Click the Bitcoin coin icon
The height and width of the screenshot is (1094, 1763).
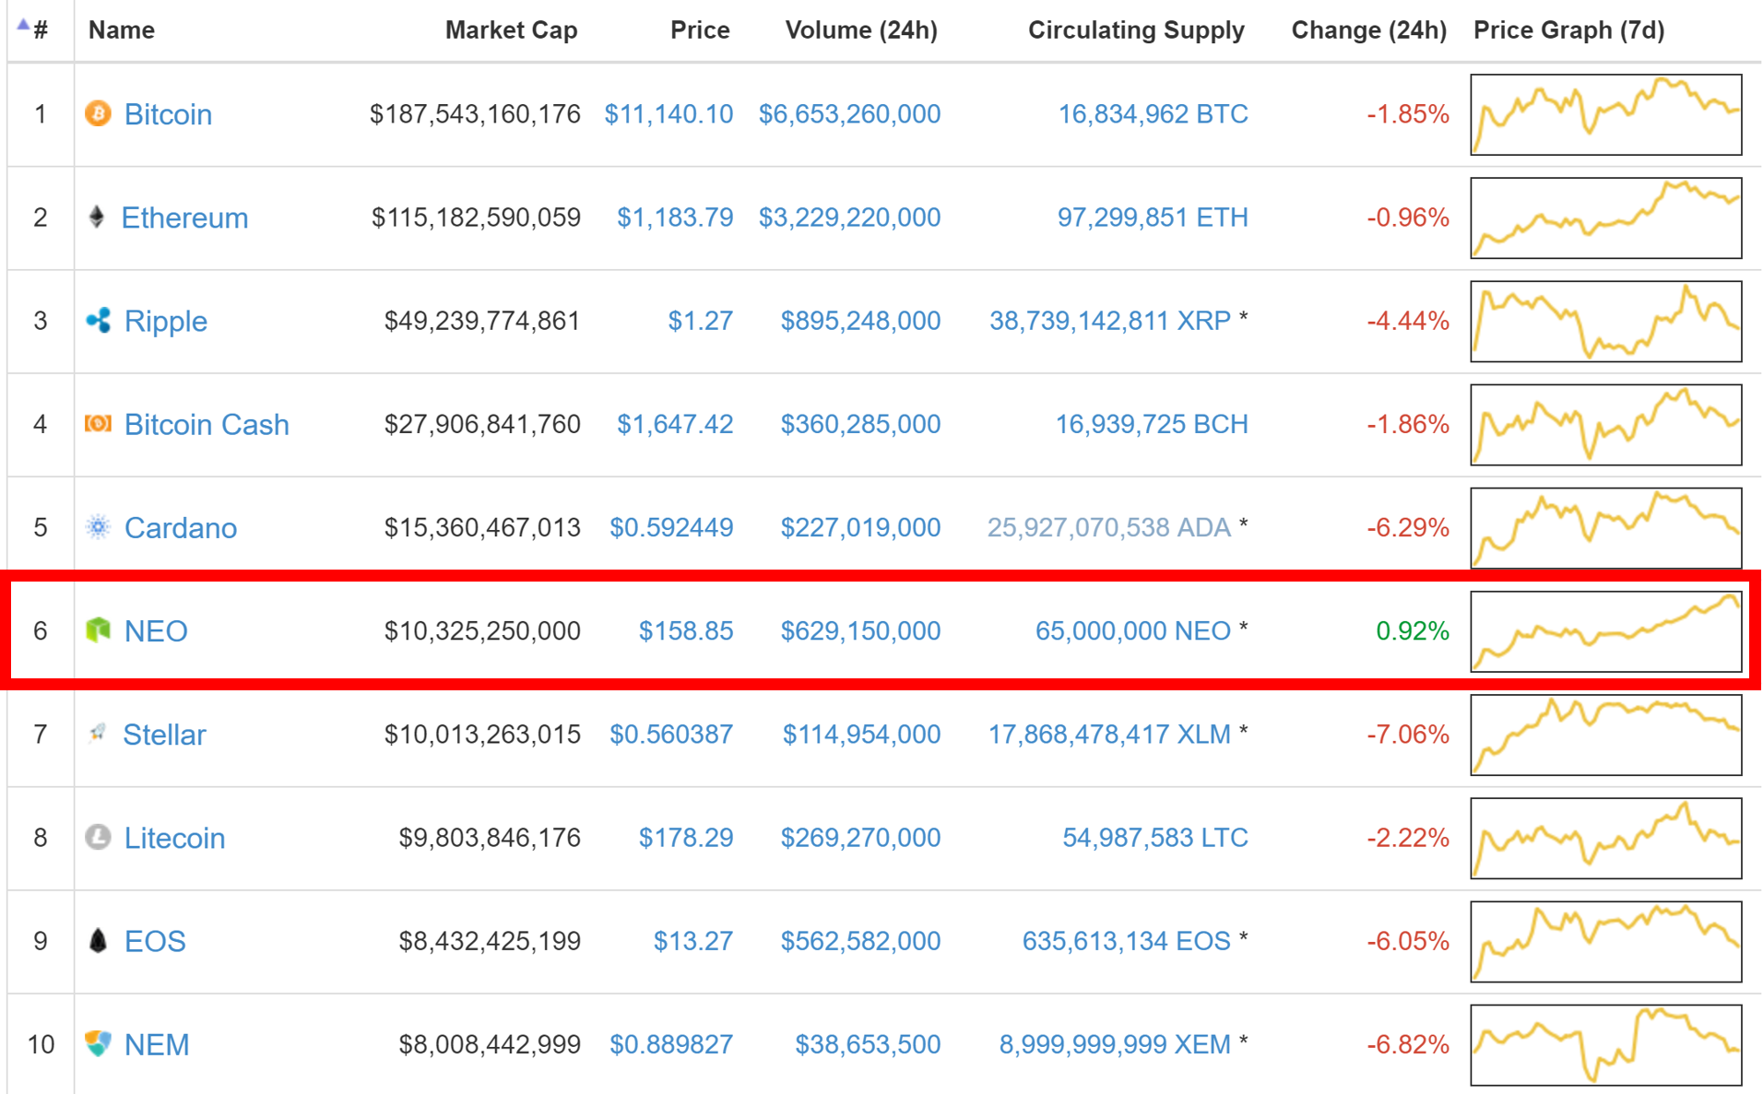pyautogui.click(x=98, y=113)
